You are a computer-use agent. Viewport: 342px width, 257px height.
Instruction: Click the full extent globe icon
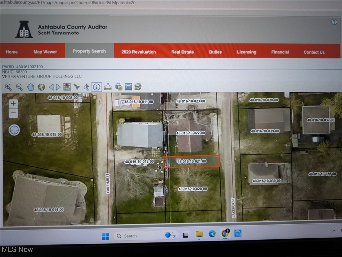[41, 87]
